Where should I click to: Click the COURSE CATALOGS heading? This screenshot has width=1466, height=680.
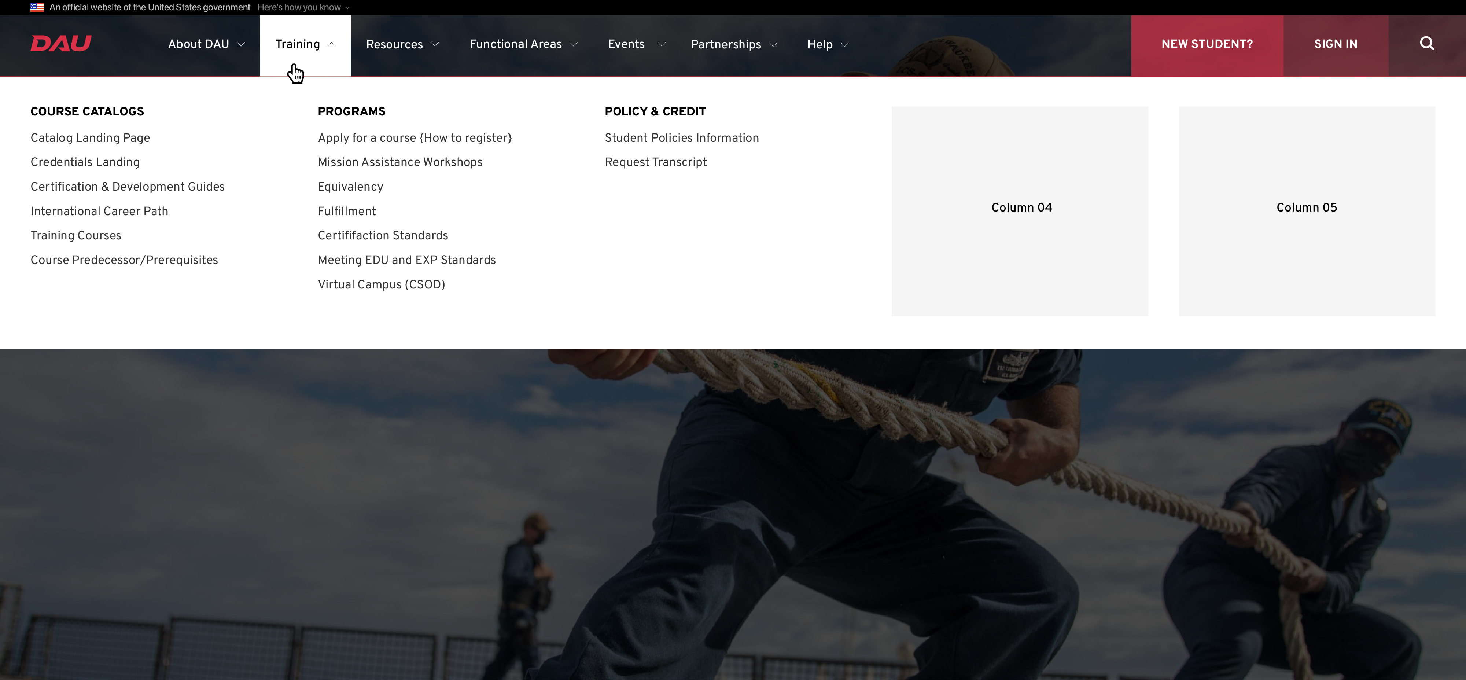(x=87, y=111)
